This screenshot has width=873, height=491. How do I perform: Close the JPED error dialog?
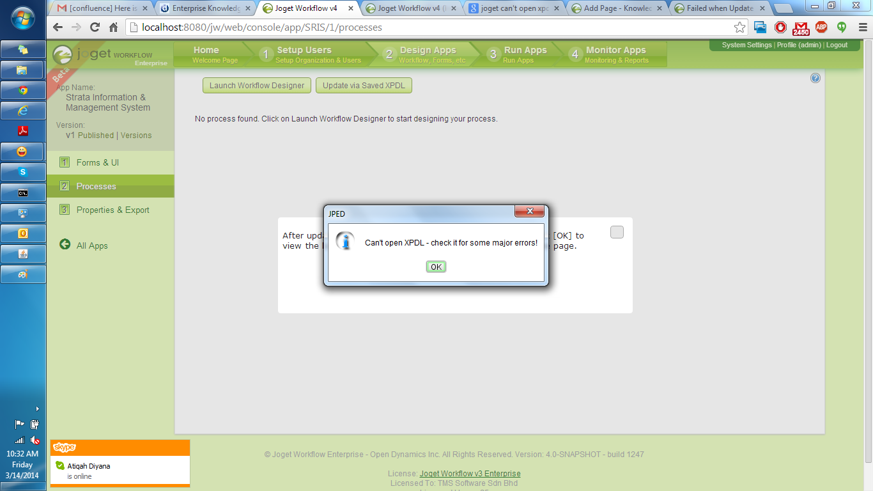pyautogui.click(x=530, y=212)
